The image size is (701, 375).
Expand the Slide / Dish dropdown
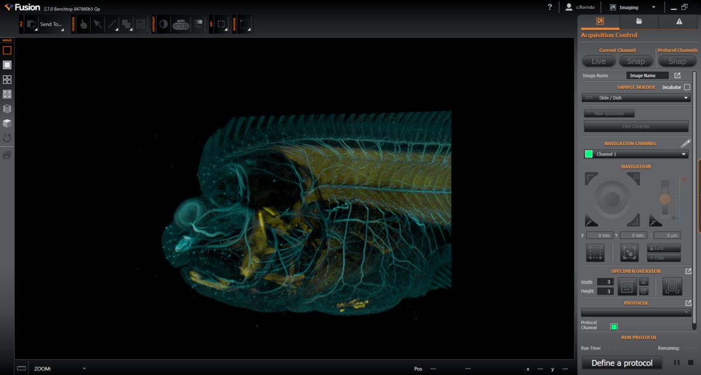point(636,98)
